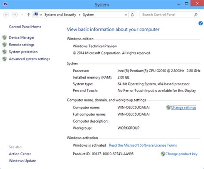204x169 pixels.
Task: Expand the address bar history dropdown
Action: point(126,15)
